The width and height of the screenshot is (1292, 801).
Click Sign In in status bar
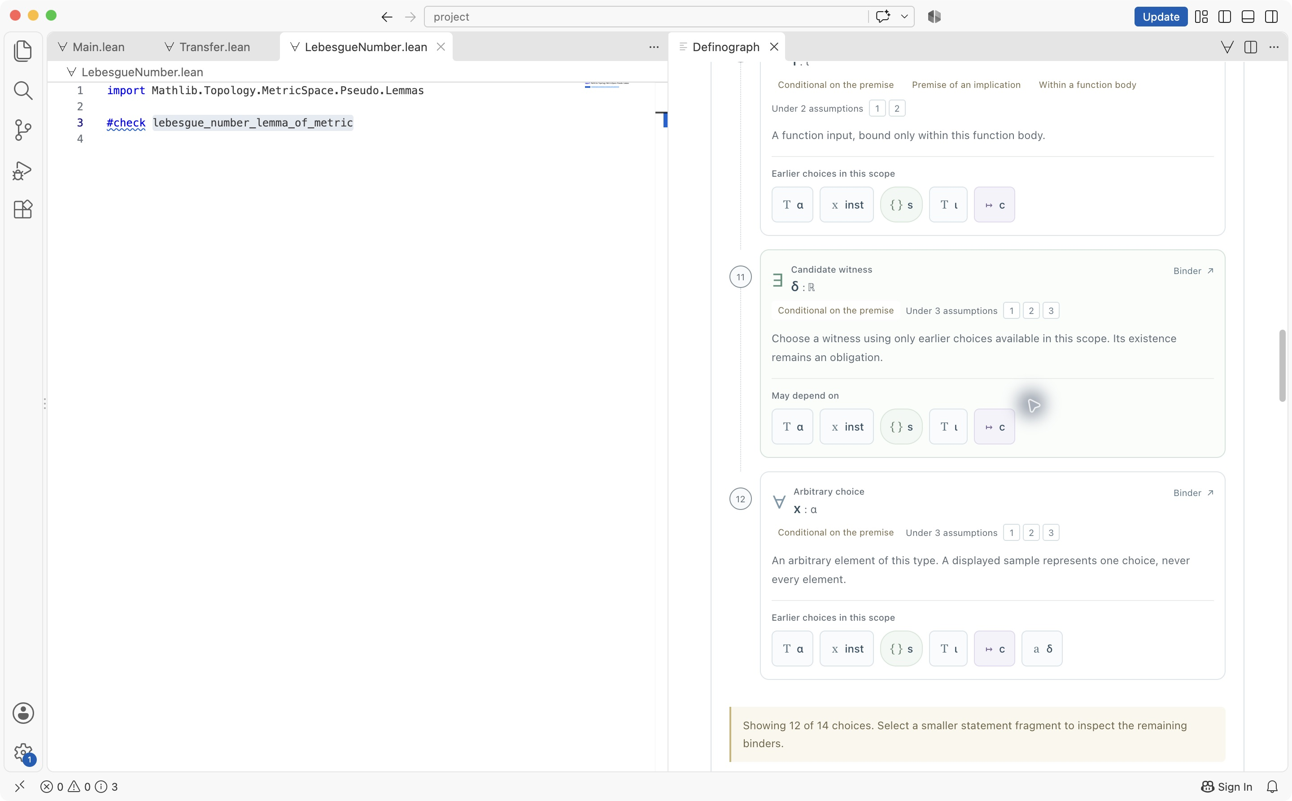pyautogui.click(x=1227, y=787)
